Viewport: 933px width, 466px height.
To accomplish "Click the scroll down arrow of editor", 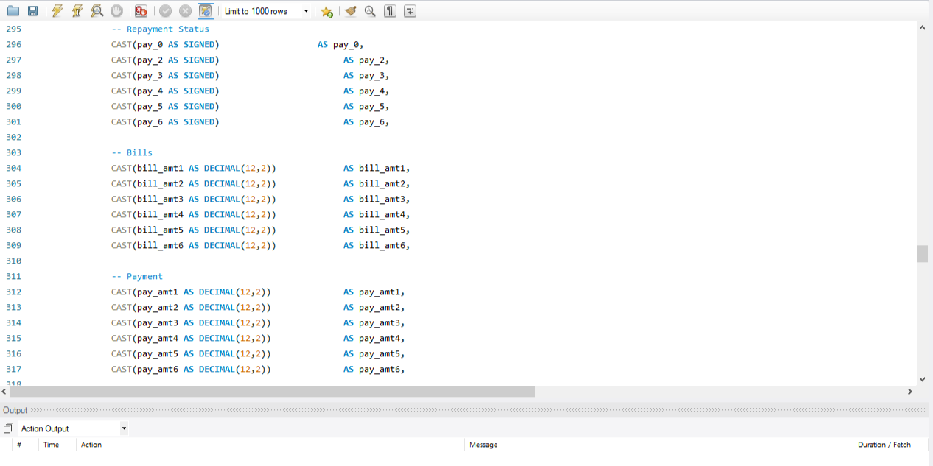I will click(922, 379).
